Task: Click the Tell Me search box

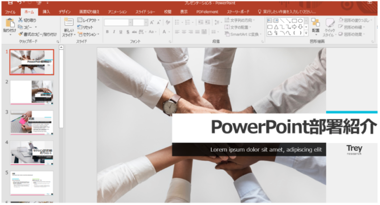Action: (x=287, y=12)
